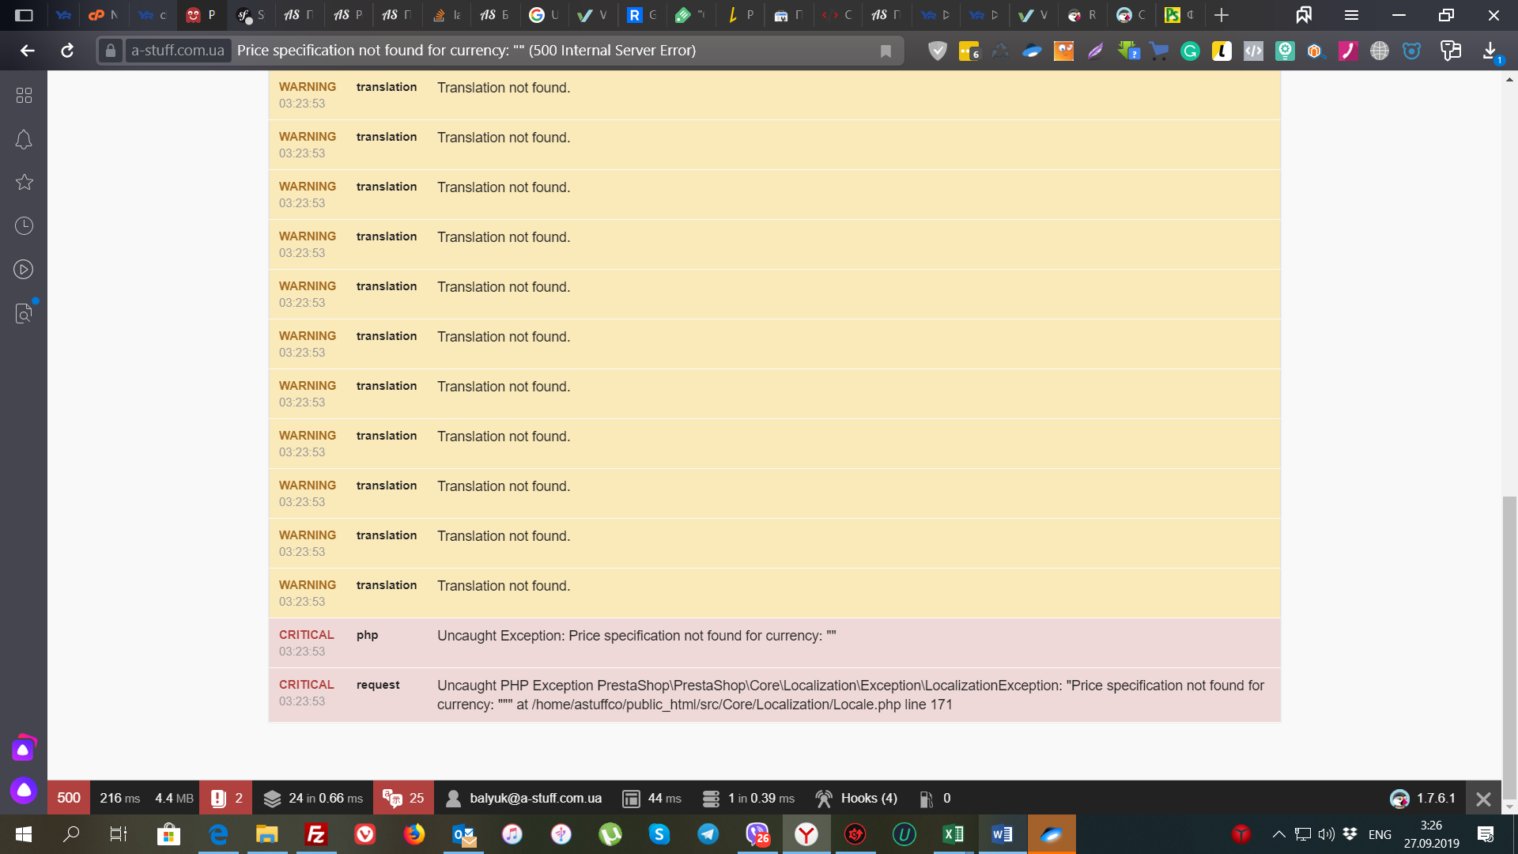Image resolution: width=1518 pixels, height=854 pixels.
Task: Open the Tableau grid icon in sidebar
Action: coord(24,95)
